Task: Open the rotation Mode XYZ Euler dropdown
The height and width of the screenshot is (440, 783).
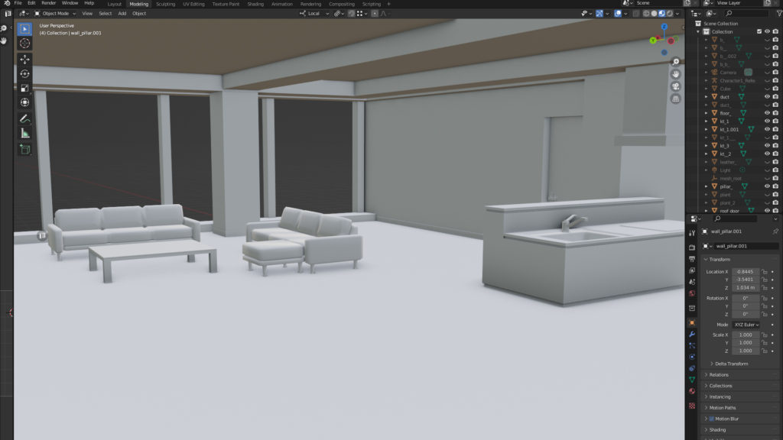Action: (x=746, y=325)
